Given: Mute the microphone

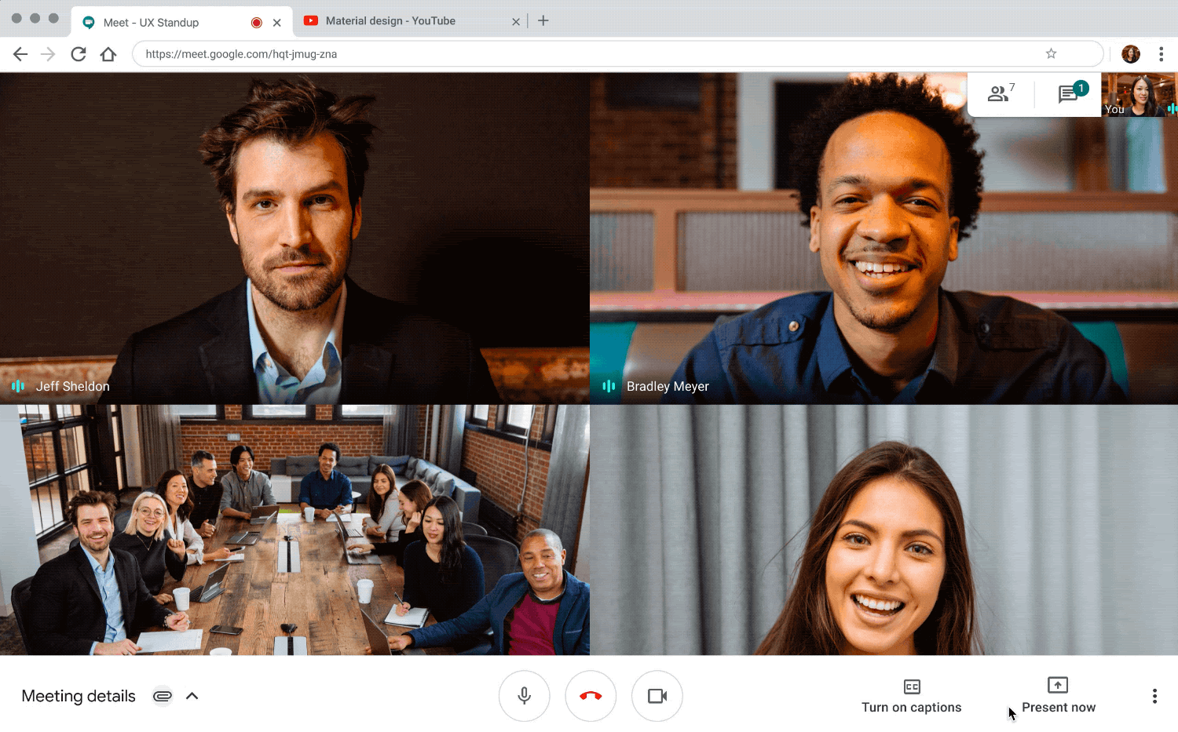Looking at the screenshot, I should click(x=524, y=696).
